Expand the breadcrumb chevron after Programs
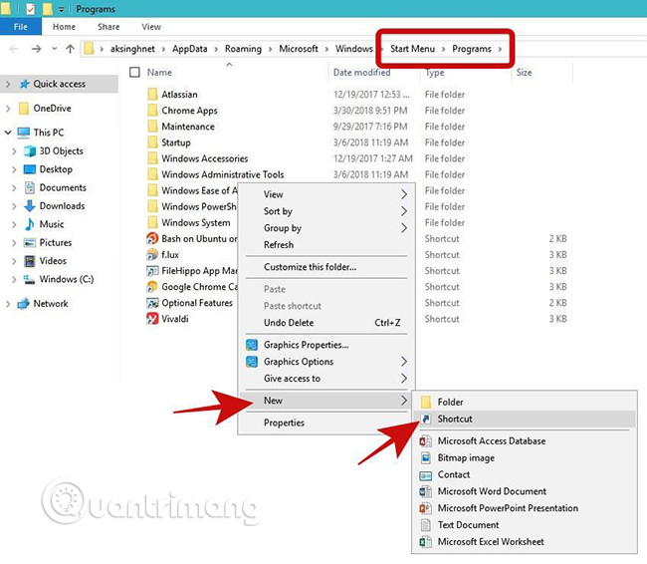Image resolution: width=647 pixels, height=564 pixels. [500, 49]
